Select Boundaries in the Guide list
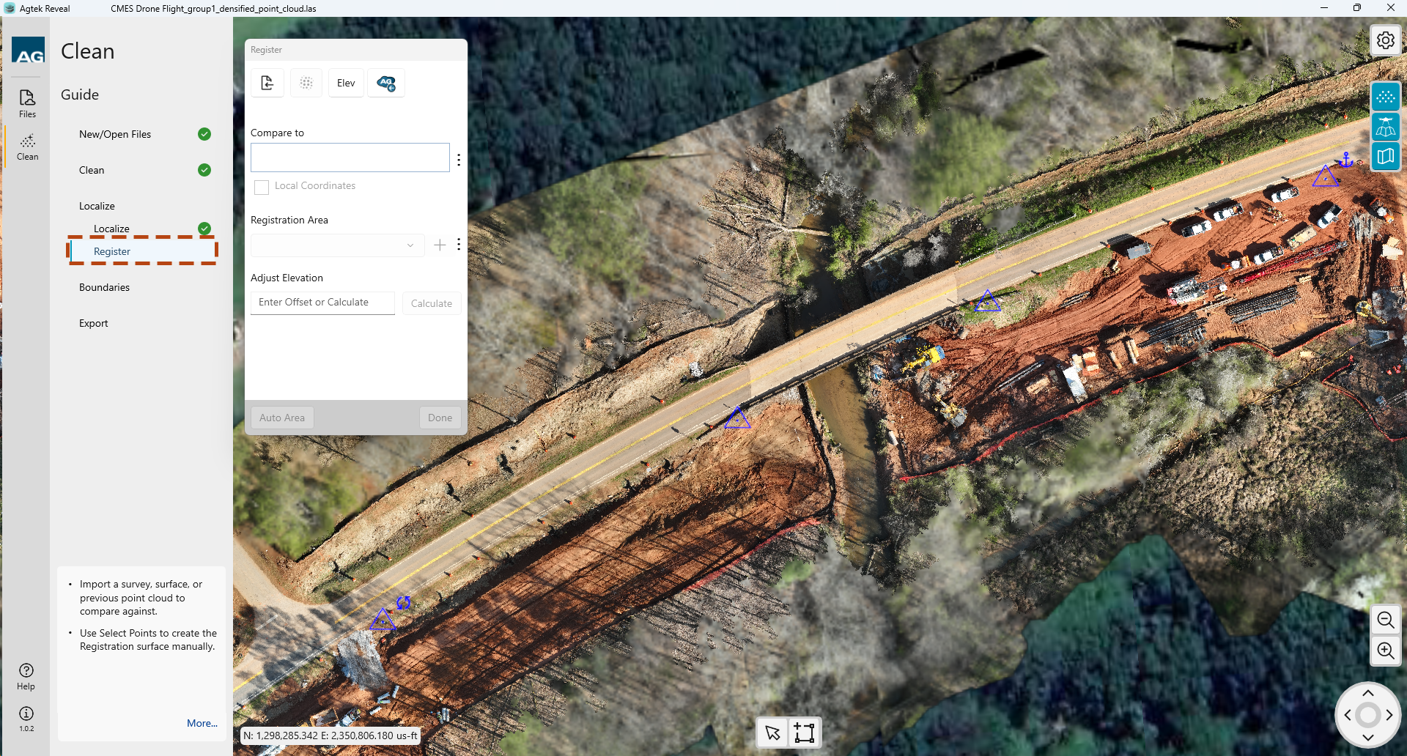Image resolution: width=1407 pixels, height=756 pixels. (104, 287)
